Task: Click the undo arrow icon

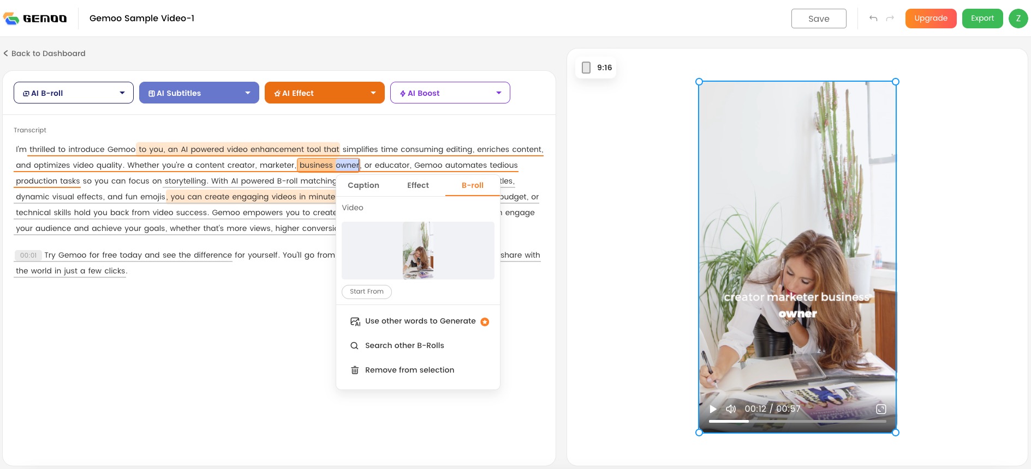Action: (x=873, y=19)
